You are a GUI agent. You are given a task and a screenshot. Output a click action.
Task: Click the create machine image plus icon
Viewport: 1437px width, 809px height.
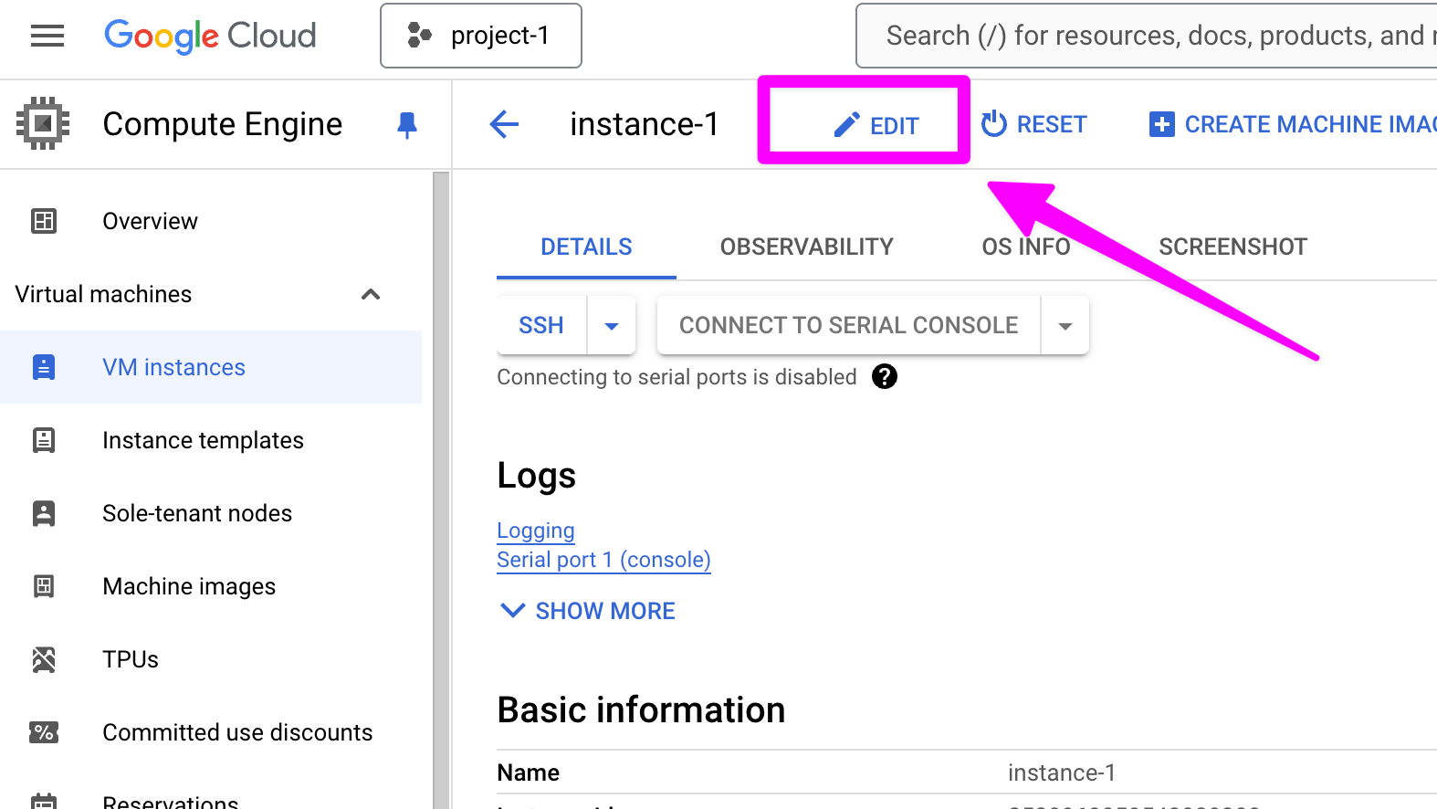tap(1162, 124)
